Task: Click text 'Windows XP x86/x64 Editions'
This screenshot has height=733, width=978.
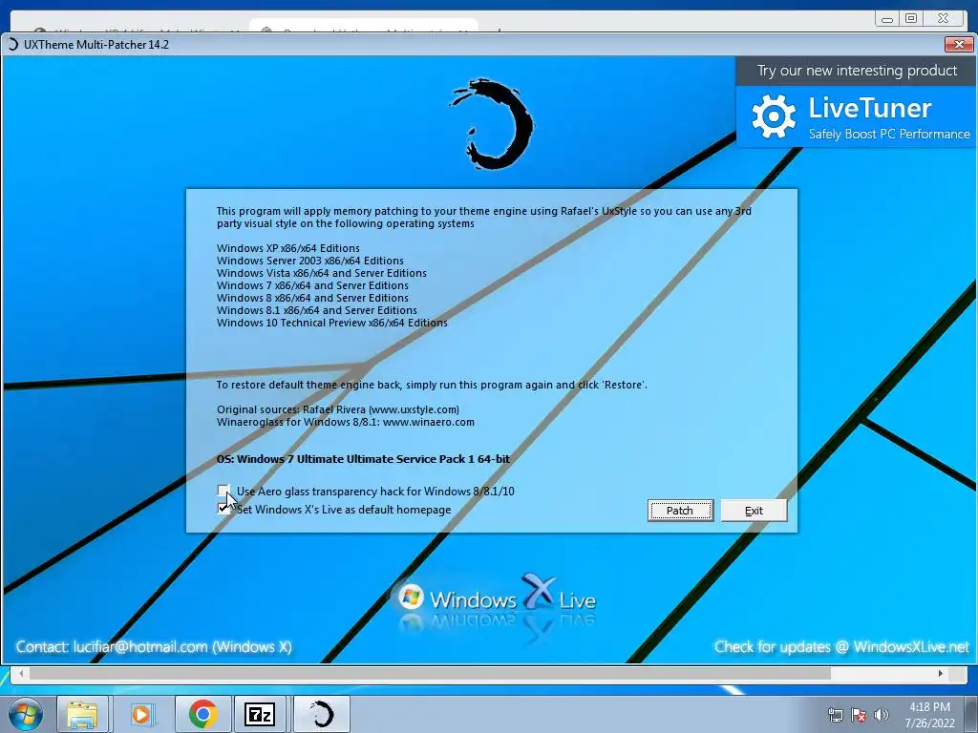Action: [x=288, y=248]
